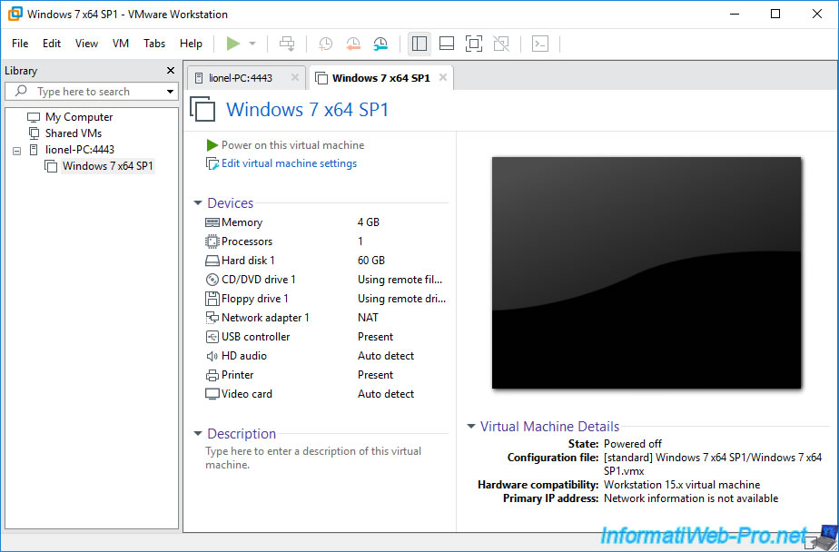Click the USB controller icon

tap(212, 337)
